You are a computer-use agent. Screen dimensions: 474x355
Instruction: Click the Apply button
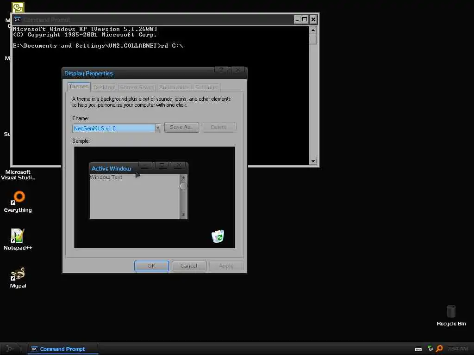226,266
